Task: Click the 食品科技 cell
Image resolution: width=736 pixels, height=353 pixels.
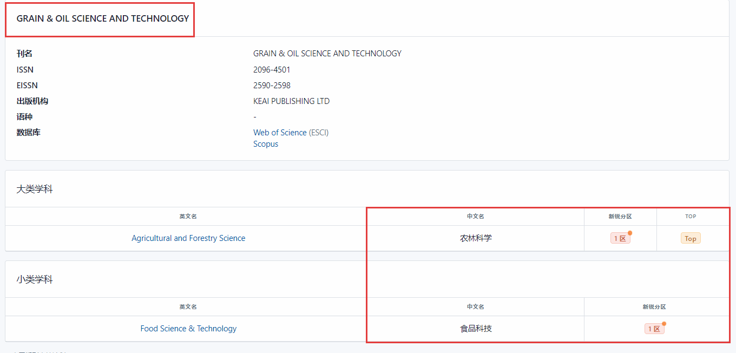Action: 476,329
